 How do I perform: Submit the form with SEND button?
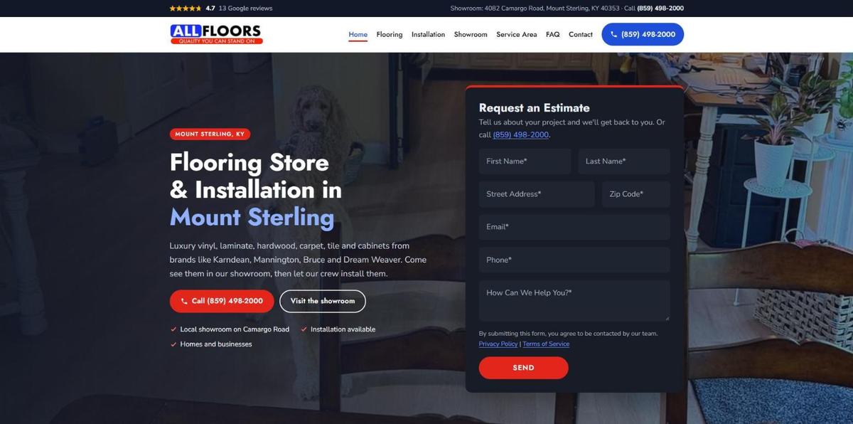click(523, 368)
